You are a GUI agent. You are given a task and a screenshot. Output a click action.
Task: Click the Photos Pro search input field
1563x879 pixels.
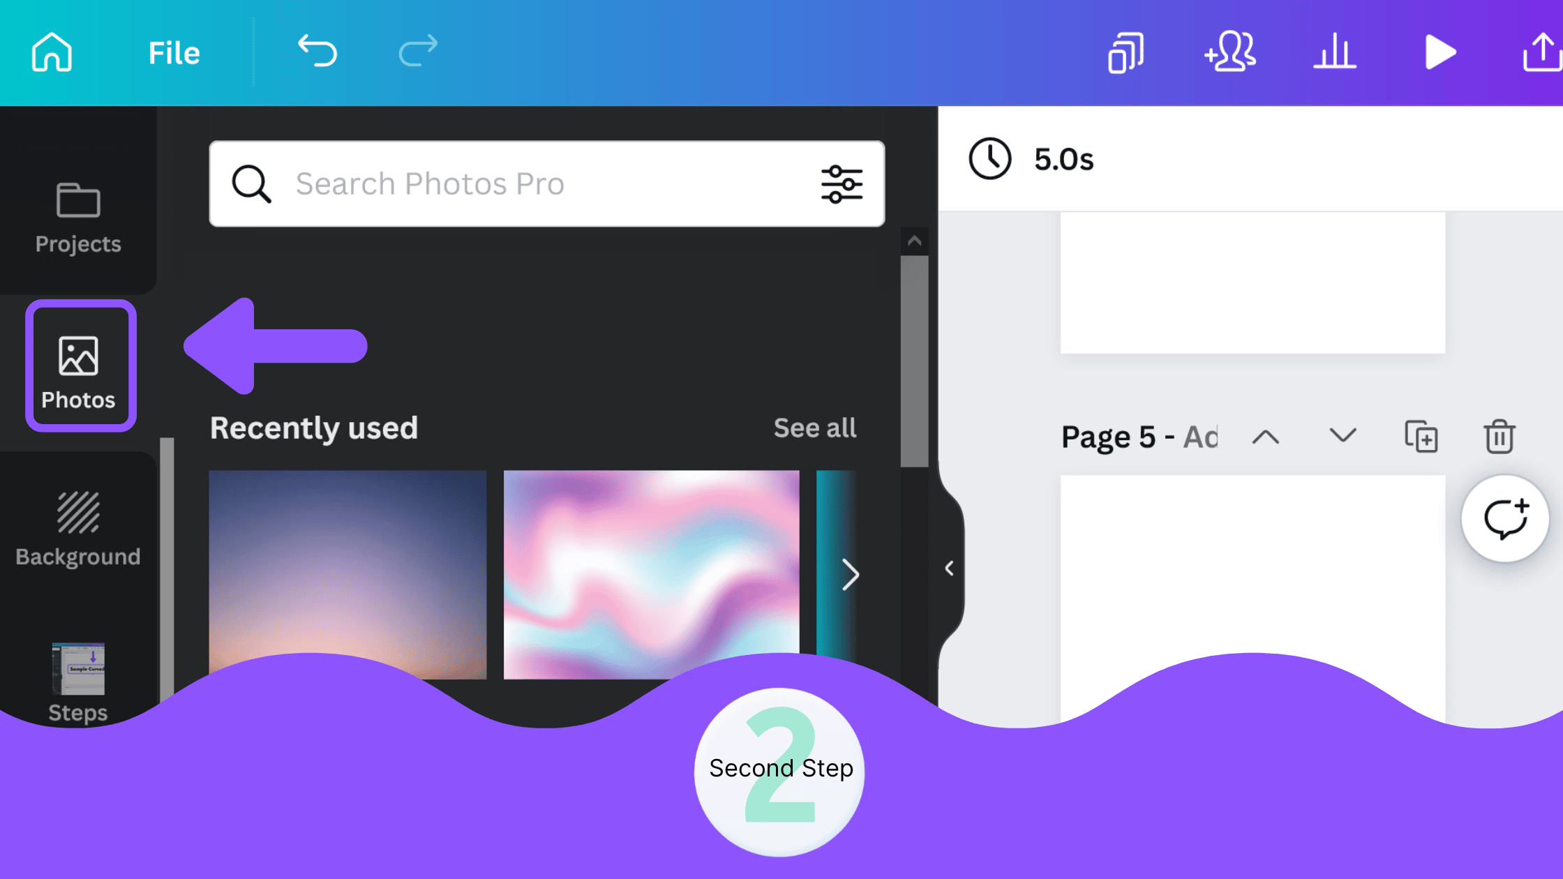[x=548, y=183]
